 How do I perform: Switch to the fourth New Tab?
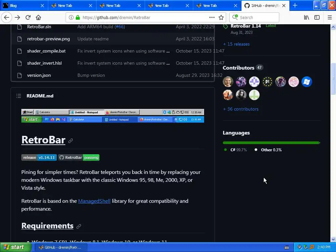coord(217,6)
